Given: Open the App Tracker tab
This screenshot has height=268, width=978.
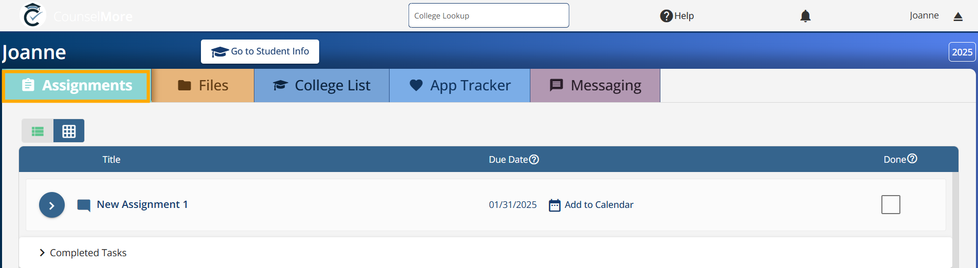Looking at the screenshot, I should coord(460,85).
